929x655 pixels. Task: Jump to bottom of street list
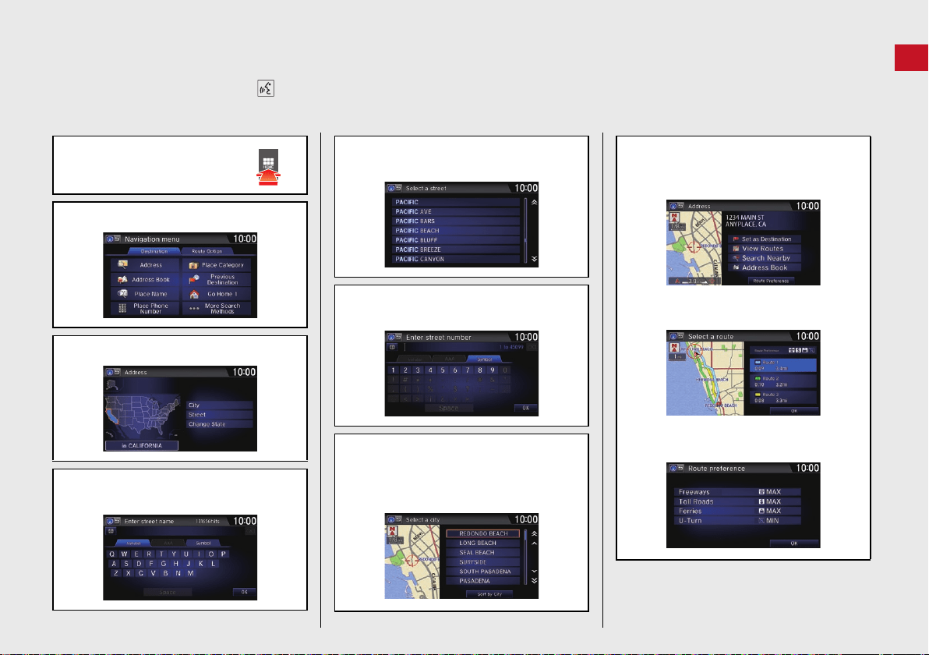click(535, 259)
